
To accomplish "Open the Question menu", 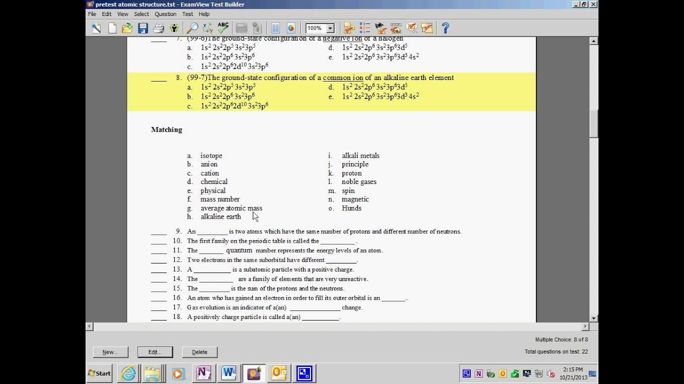I will pyautogui.click(x=166, y=14).
